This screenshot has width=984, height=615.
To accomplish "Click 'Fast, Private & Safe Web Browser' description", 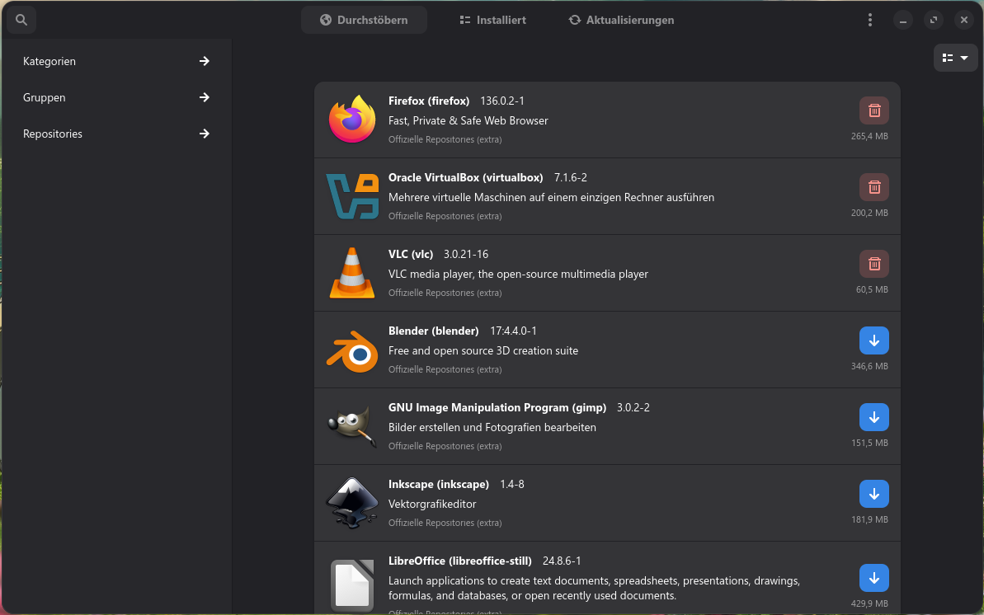I will pyautogui.click(x=468, y=120).
